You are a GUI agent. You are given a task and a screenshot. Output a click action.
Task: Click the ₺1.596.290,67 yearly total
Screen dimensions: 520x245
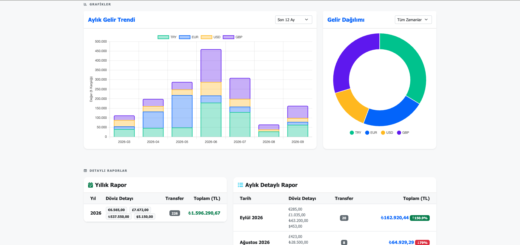click(204, 213)
